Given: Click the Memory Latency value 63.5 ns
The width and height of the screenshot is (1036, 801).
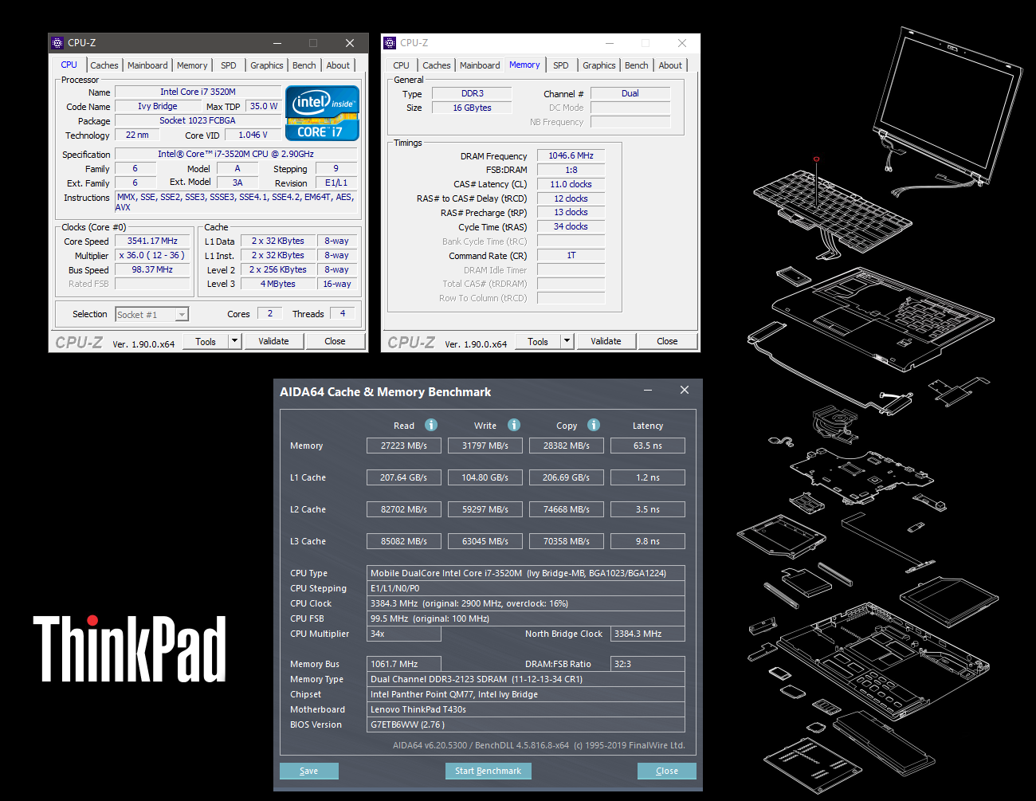Looking at the screenshot, I should click(x=648, y=446).
